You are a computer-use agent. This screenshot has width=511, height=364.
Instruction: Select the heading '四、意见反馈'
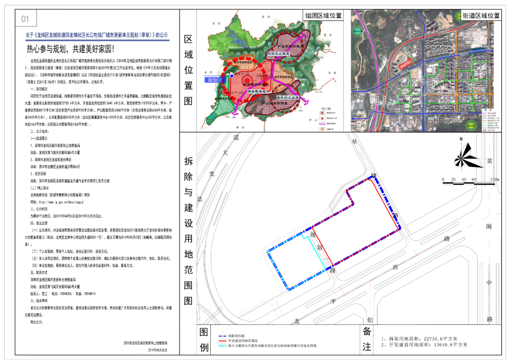click(39, 223)
